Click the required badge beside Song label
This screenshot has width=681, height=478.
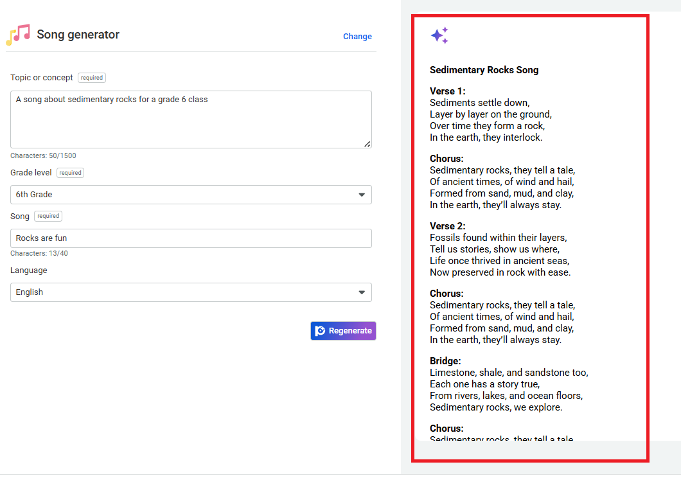click(x=48, y=217)
